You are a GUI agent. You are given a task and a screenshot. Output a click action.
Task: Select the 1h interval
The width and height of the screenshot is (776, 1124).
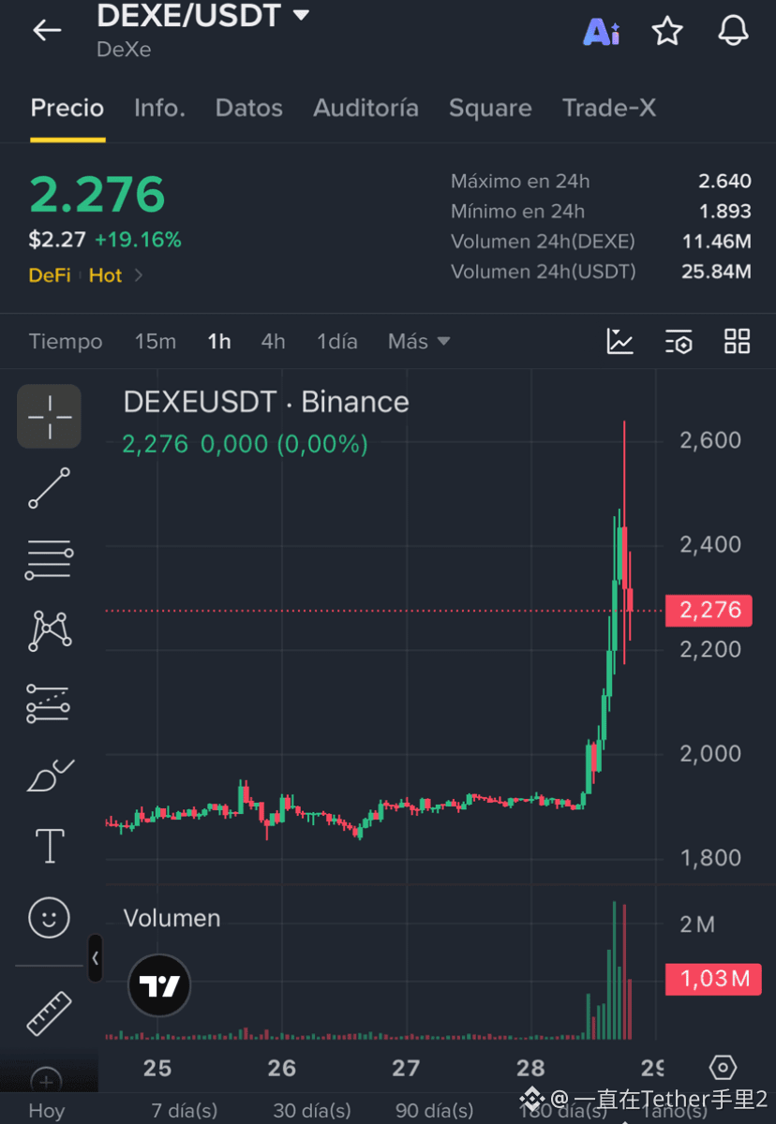[219, 342]
